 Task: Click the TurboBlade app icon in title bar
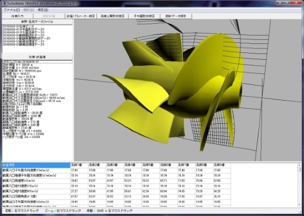coord(5,3)
